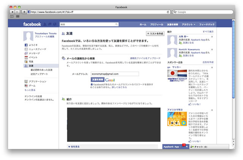
Task: Open the チャット (0) bar
Action: [x=209, y=147]
